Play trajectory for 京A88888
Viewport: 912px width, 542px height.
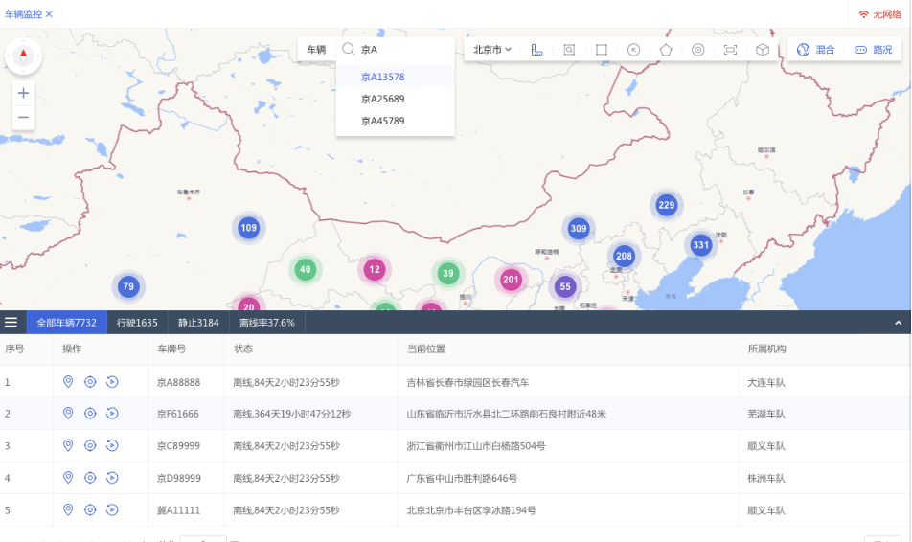(x=112, y=382)
